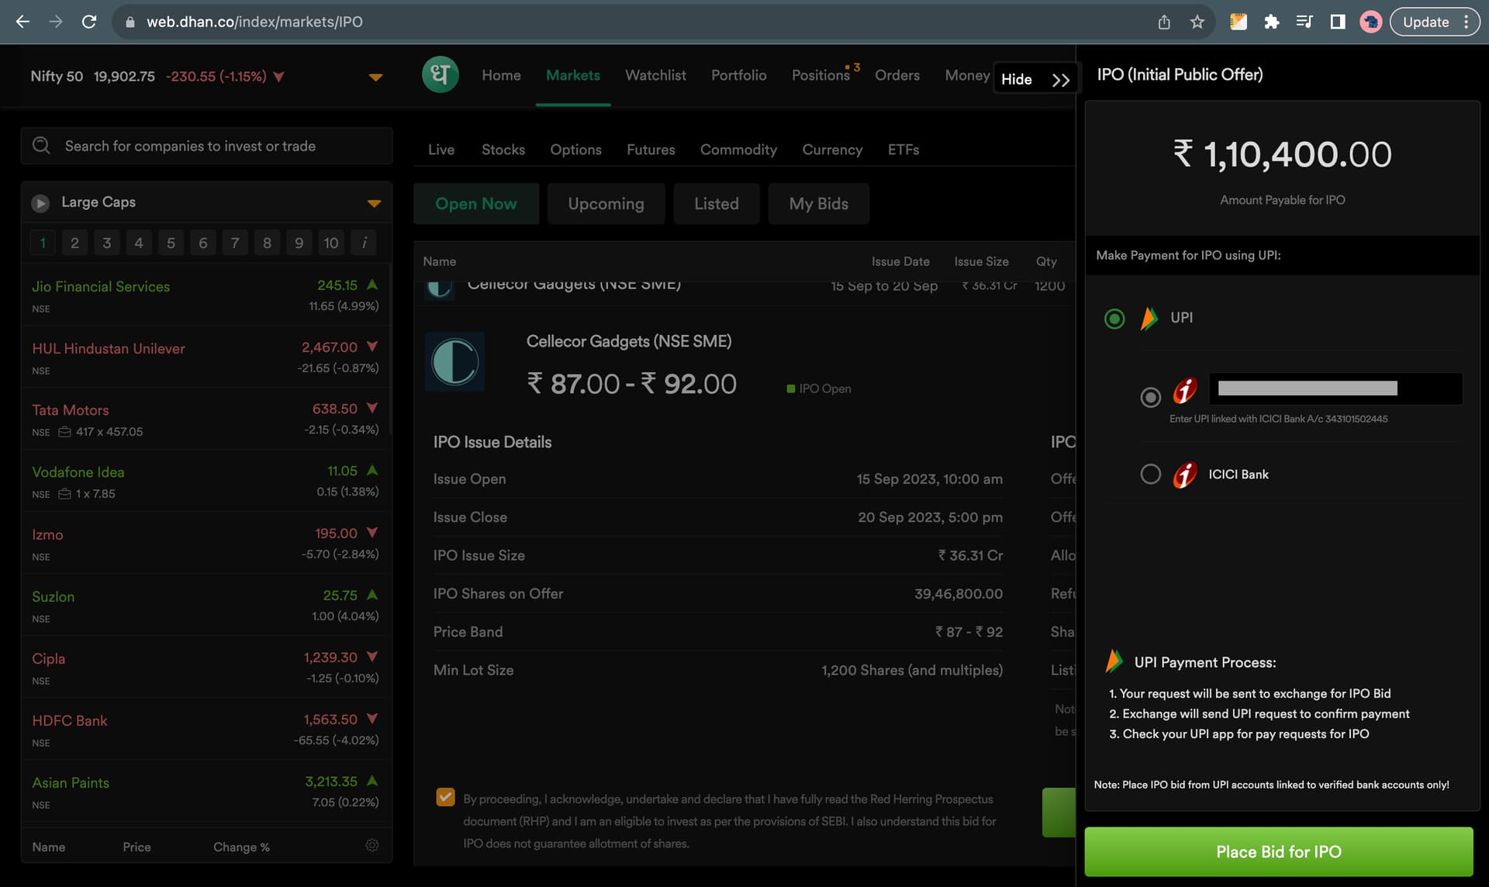
Task: Open the Portfolio menu
Action: pyautogui.click(x=738, y=75)
